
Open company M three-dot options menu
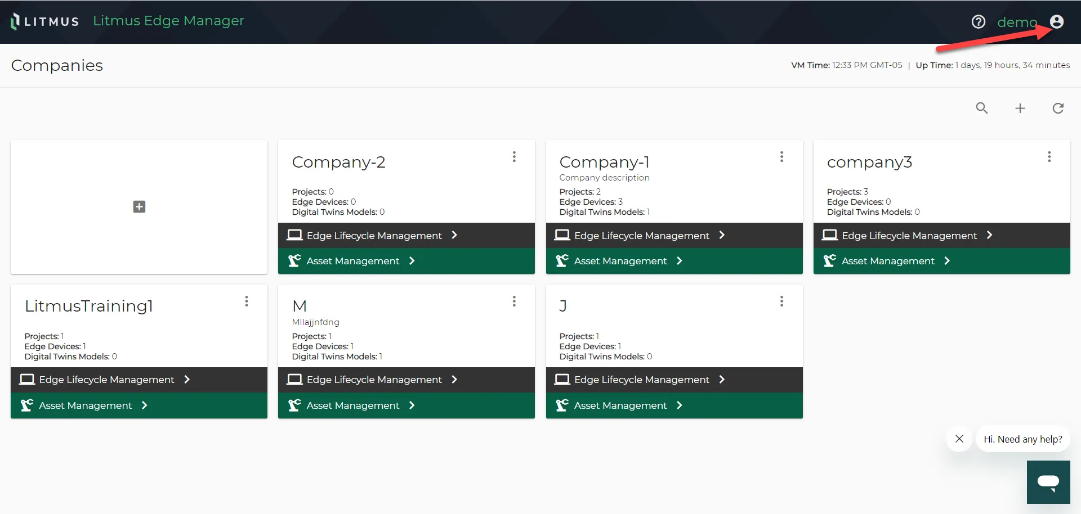click(514, 301)
